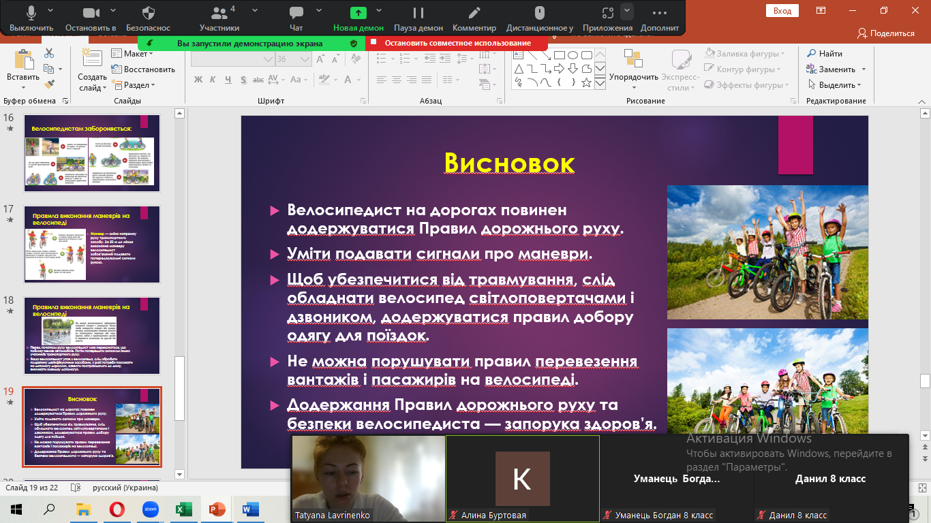Open Opera from the taskbar

point(117,509)
